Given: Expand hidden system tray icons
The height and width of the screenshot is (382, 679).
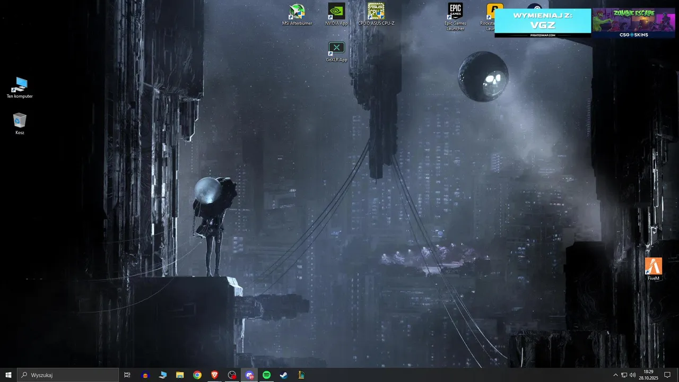Looking at the screenshot, I should click(615, 375).
